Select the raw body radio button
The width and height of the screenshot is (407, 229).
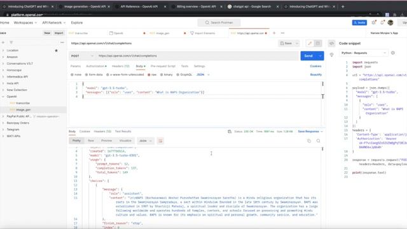pos(149,75)
